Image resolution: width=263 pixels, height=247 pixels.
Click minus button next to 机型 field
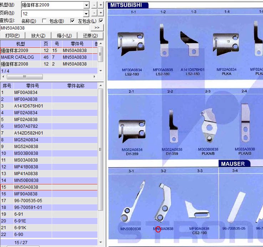pos(94,5)
